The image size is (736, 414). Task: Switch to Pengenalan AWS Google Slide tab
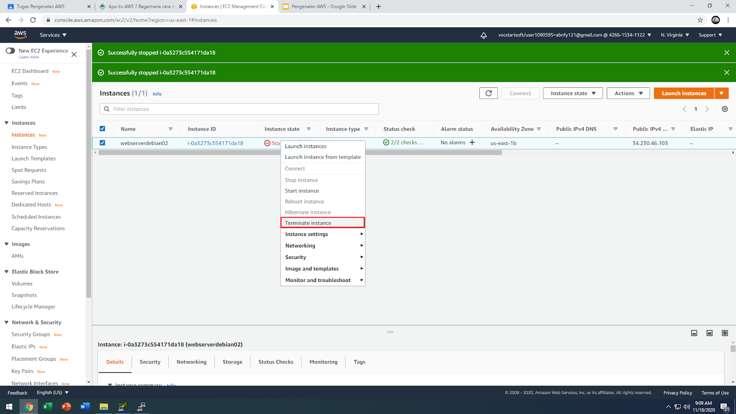coord(324,6)
